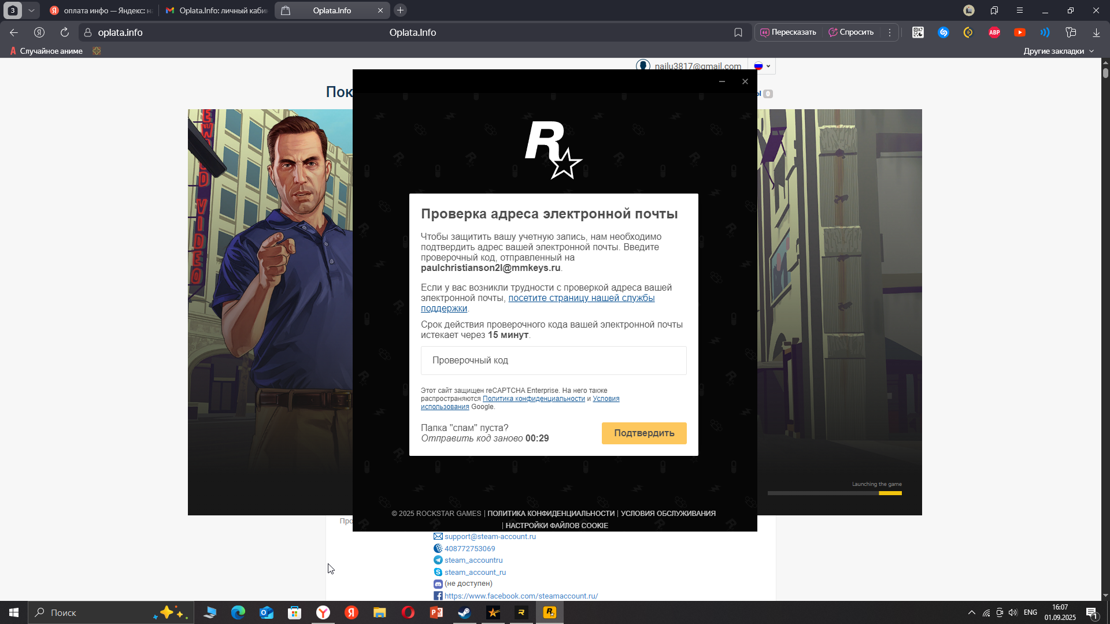
Task: Open volume control in system tray
Action: [x=1013, y=612]
